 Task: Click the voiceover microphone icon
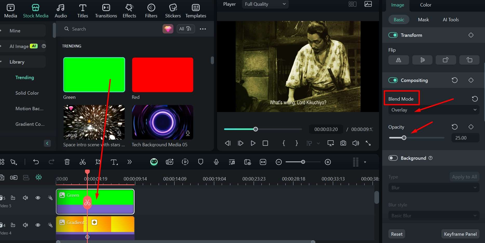click(x=216, y=162)
